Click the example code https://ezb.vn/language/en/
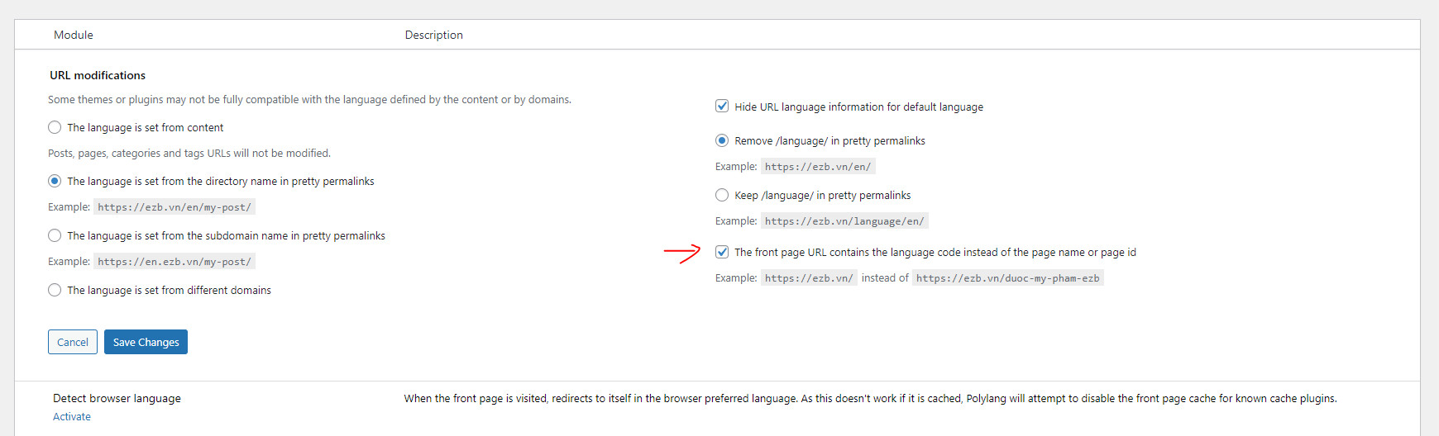Viewport: 1439px width, 436px height. pyautogui.click(x=844, y=221)
